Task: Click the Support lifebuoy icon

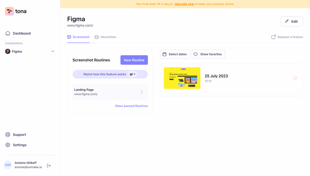Action: point(8,135)
